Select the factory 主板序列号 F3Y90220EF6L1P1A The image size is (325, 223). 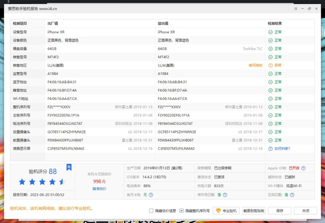point(63,116)
